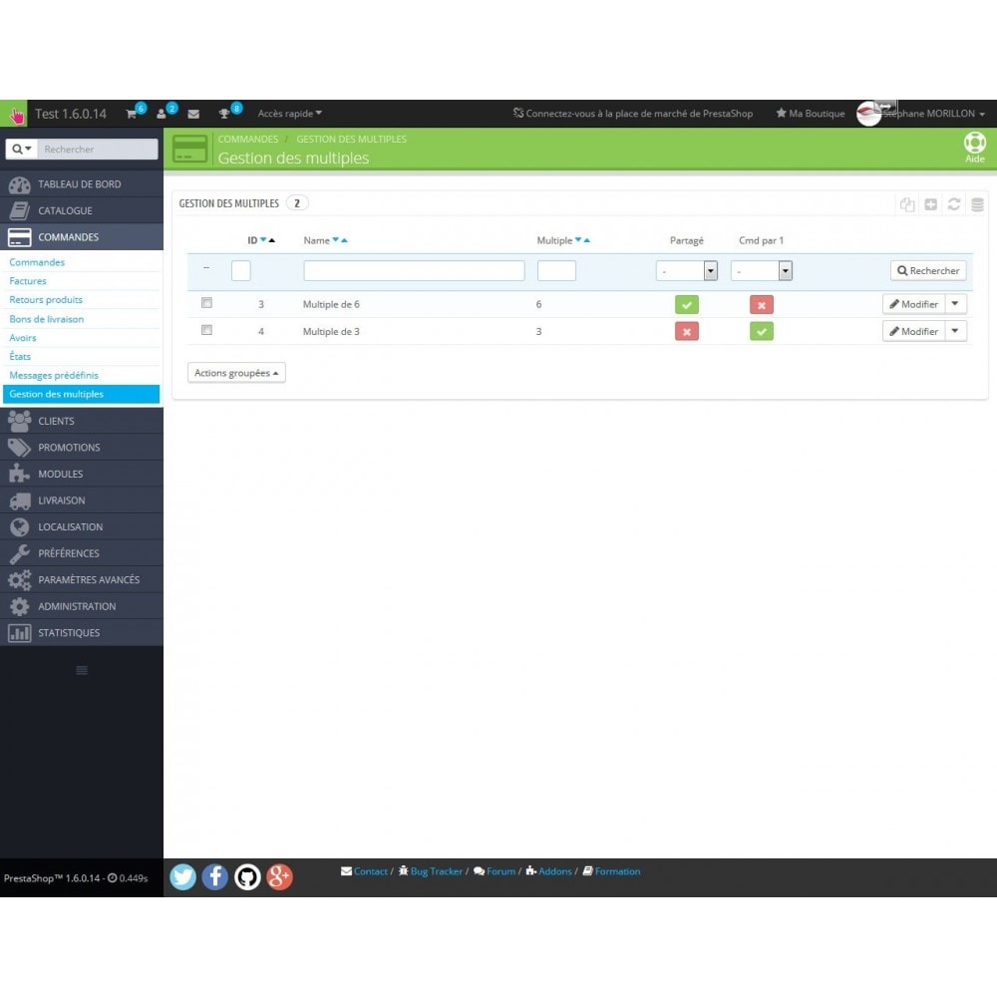Sort ID column descending arrow
Screen dimensions: 997x997
263,239
